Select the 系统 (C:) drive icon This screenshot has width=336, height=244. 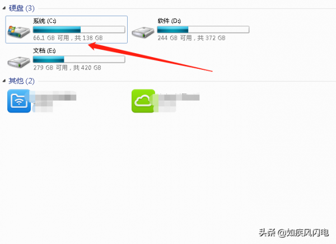[x=18, y=32]
